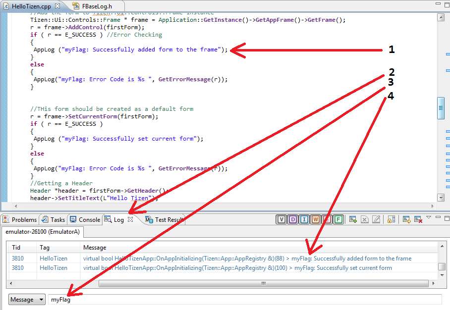Viewport: 450px width, 310px height.
Task: Toggle the Info (I) log level filter
Action: [304, 220]
